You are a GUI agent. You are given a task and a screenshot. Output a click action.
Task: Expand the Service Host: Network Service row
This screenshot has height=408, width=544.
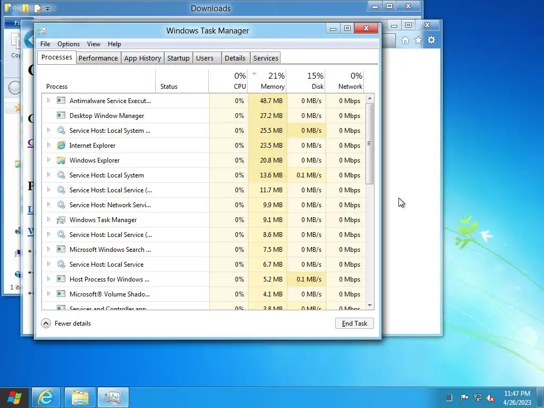coord(48,205)
